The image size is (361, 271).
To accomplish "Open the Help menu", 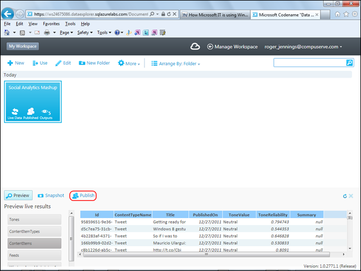I will point(85,24).
